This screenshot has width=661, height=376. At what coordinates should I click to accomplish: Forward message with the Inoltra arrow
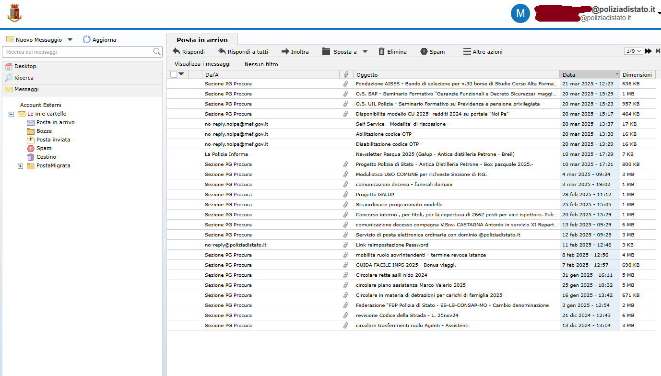coord(285,51)
